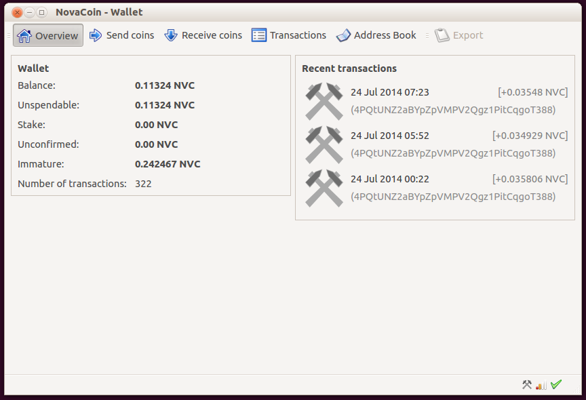586x400 pixels.
Task: Click the Receive coins download icon
Action: coord(171,35)
